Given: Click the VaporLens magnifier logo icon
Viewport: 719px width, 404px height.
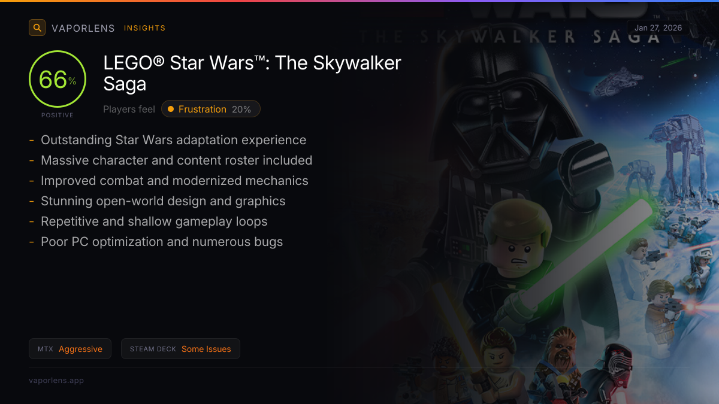Looking at the screenshot, I should point(37,28).
